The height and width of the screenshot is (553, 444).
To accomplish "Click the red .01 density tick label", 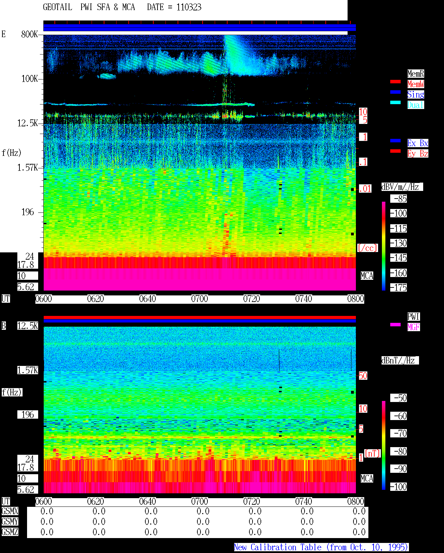I will tap(365, 189).
